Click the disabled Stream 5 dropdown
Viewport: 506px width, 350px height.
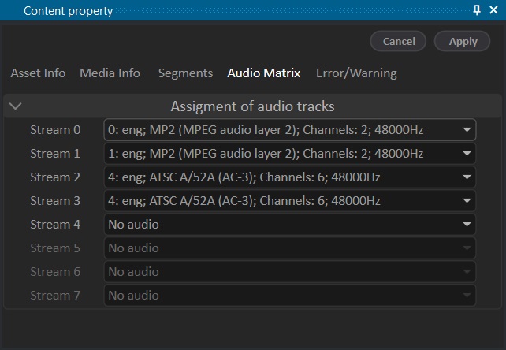click(x=290, y=248)
